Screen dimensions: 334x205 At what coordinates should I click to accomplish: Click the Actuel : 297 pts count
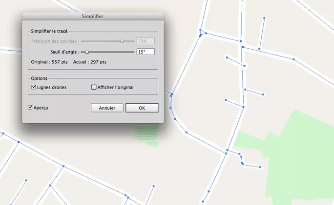point(90,62)
